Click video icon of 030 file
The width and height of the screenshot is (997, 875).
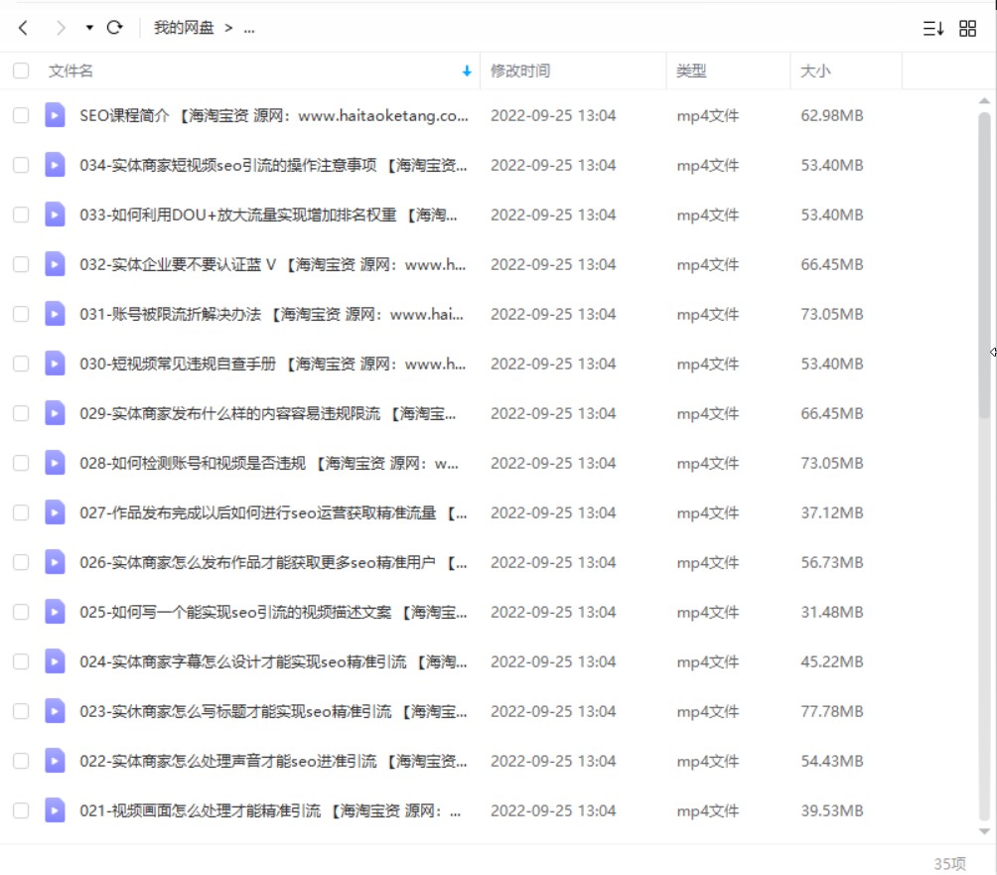pos(55,364)
